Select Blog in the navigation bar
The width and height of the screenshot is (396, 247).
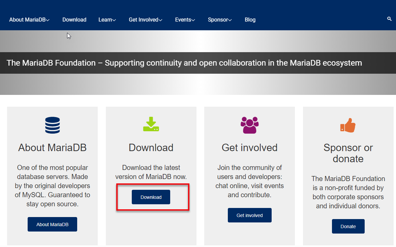click(250, 20)
